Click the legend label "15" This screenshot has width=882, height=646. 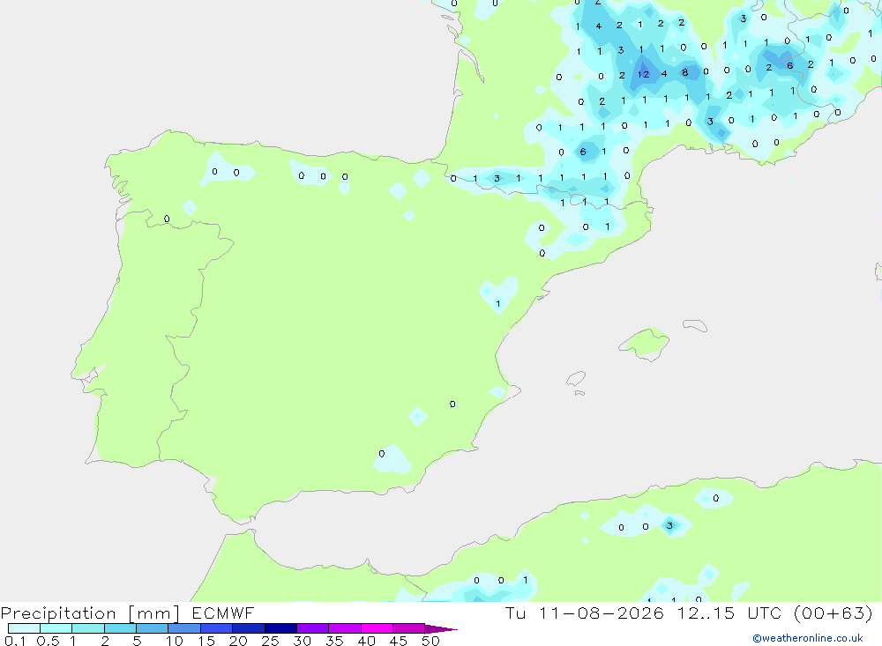[206, 641]
